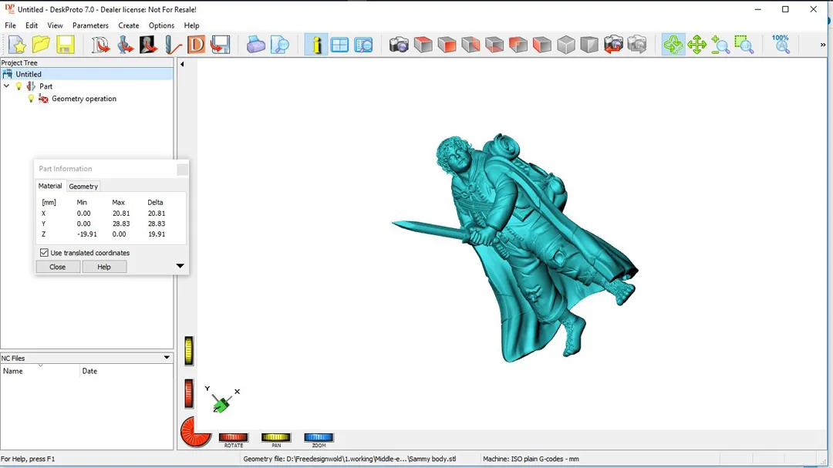Click the Load Bitmap portrait icon
Screen dimensions: 833x468
coord(148,45)
